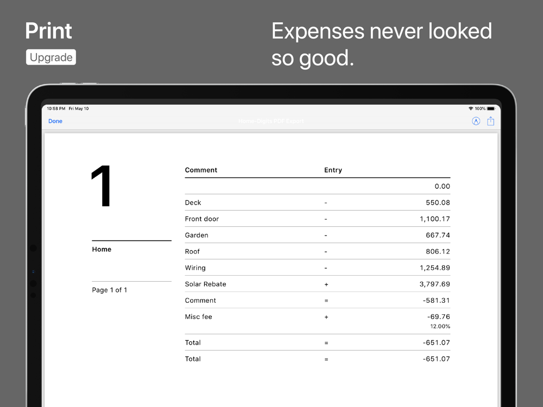The width and height of the screenshot is (543, 407).
Task: Click the 'Print' heading
Action: pyautogui.click(x=48, y=31)
